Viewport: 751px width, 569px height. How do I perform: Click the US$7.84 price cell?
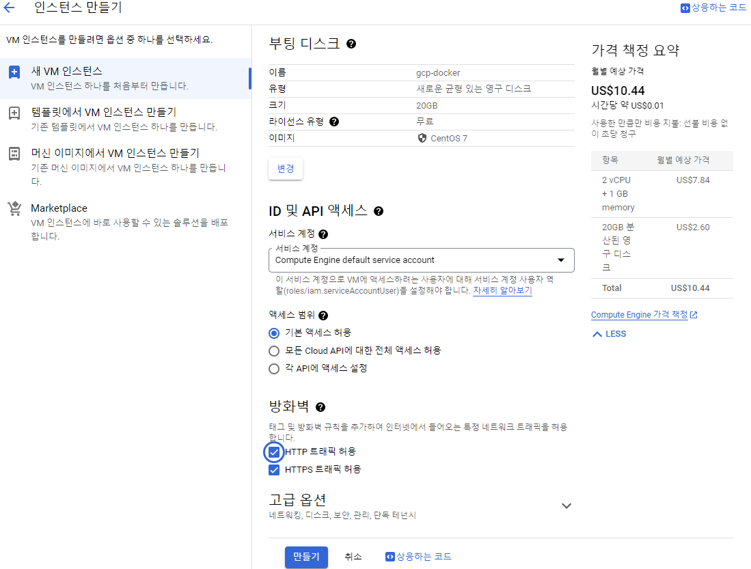tap(693, 180)
